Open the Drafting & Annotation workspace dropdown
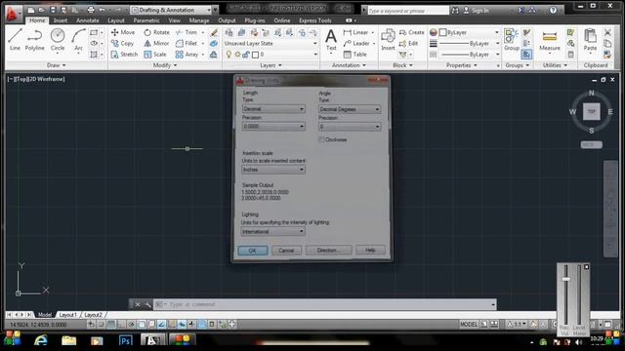The height and width of the screenshot is (351, 625). 172,10
